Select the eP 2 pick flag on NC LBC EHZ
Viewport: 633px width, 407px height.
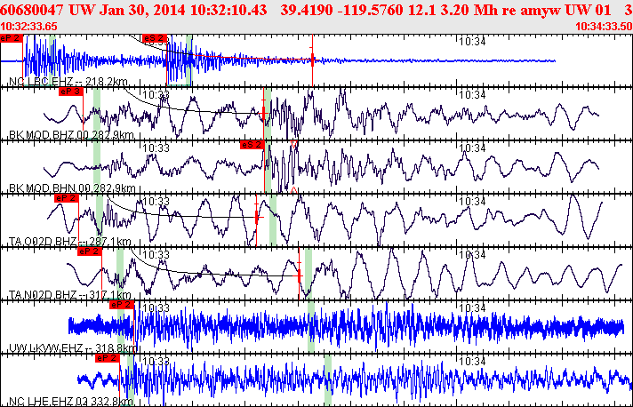point(12,38)
